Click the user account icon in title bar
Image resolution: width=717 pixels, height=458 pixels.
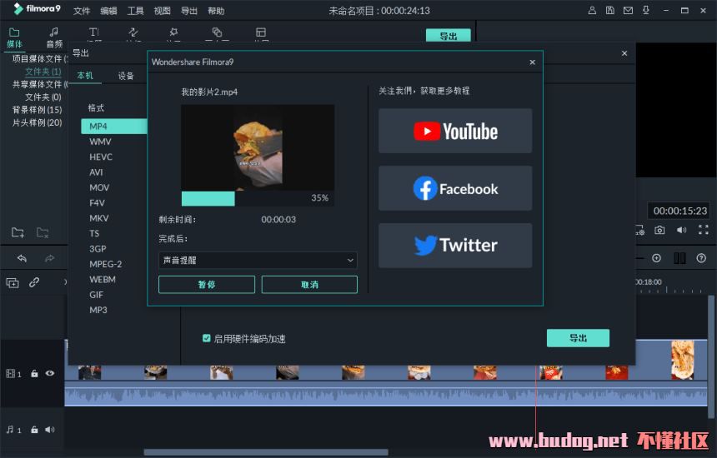pyautogui.click(x=592, y=10)
